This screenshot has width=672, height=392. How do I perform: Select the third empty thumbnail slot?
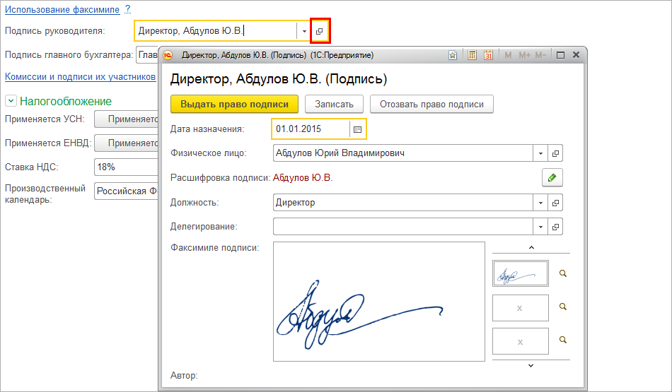coord(521,341)
